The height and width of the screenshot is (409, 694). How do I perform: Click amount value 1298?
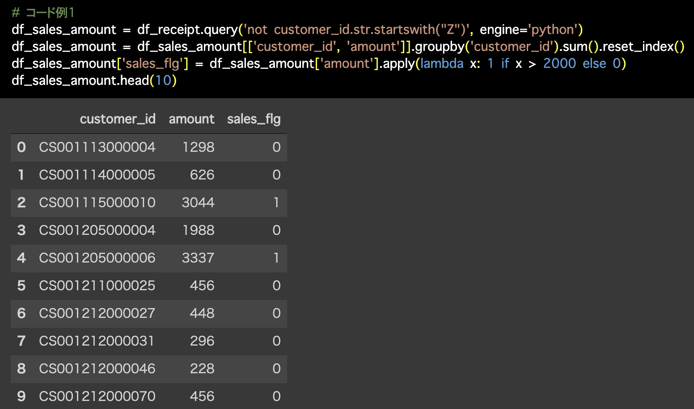click(x=199, y=147)
